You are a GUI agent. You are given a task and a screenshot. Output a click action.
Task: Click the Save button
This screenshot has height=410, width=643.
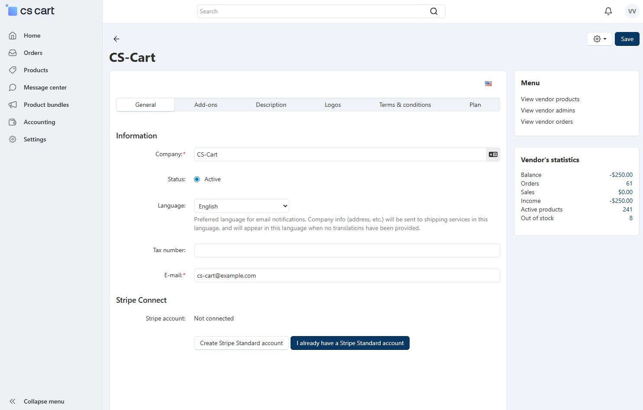click(627, 39)
